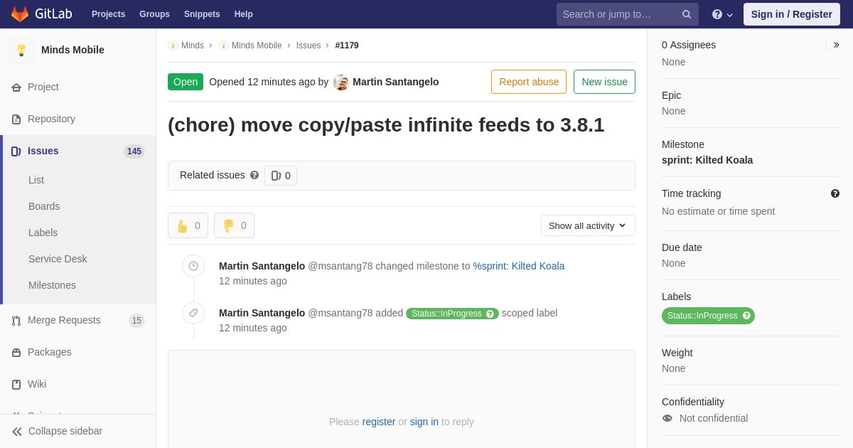Viewport: 853px width, 448px height.
Task: Open the Show all activity dropdown
Action: [x=588, y=225]
